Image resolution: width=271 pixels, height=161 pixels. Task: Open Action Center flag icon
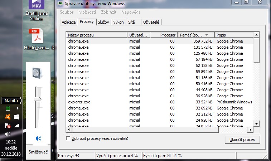pos(8,126)
